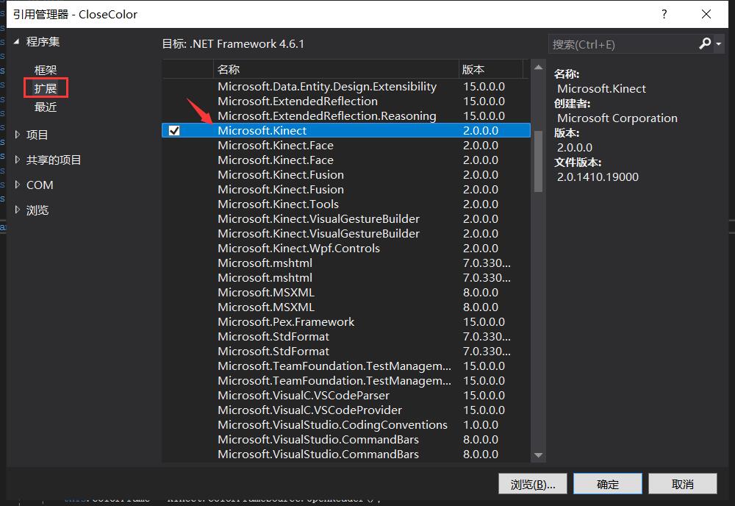
Task: Sort by the 名称 column header
Action: point(336,69)
